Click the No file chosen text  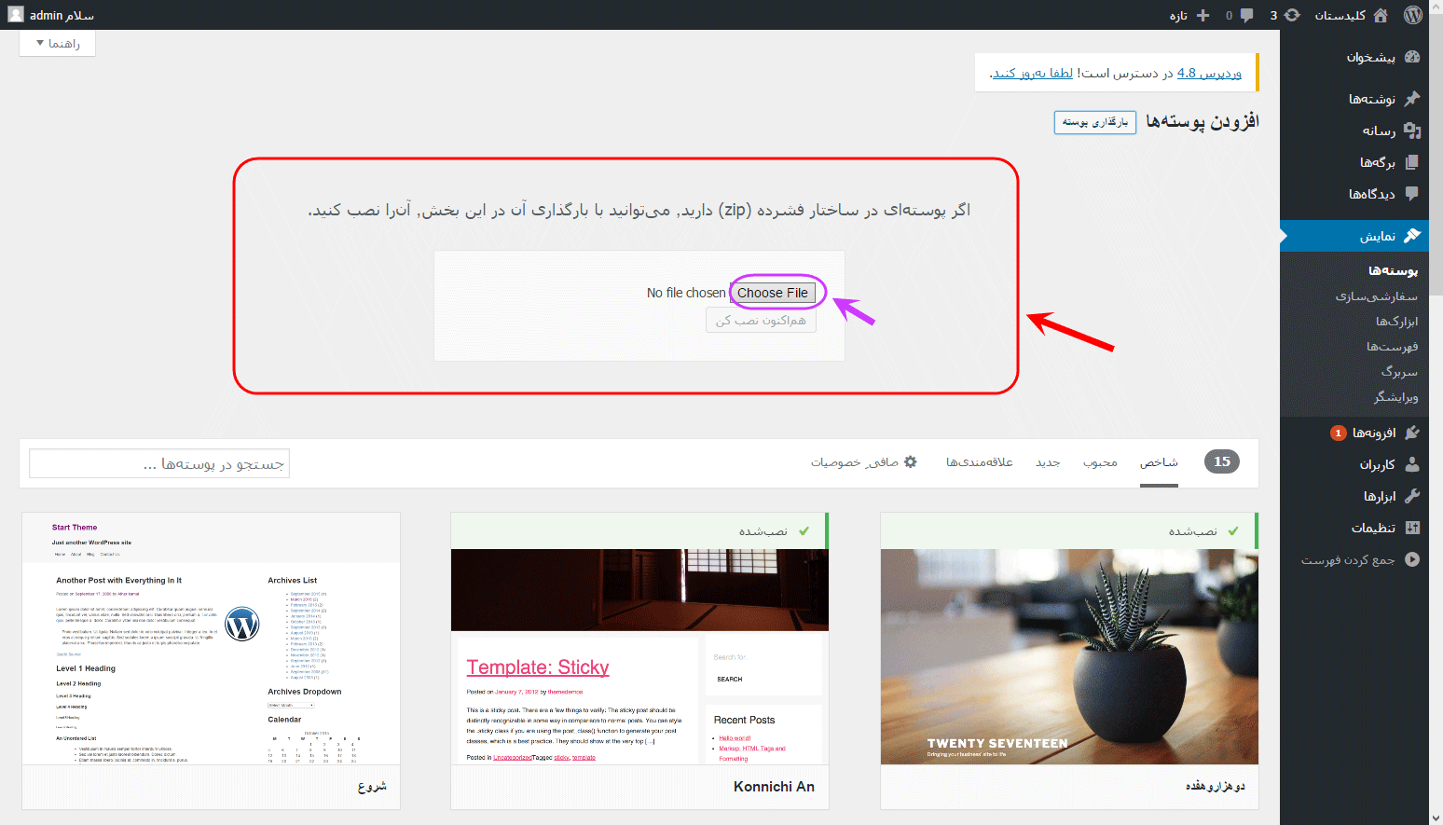pos(686,293)
